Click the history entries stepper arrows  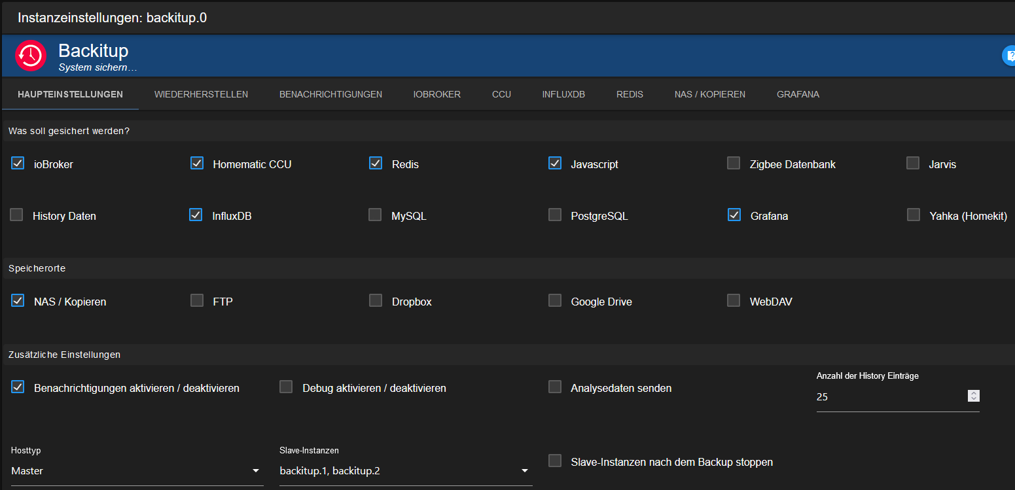pos(974,396)
